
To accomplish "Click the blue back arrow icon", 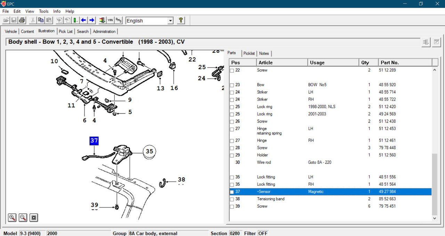I will (83, 20).
